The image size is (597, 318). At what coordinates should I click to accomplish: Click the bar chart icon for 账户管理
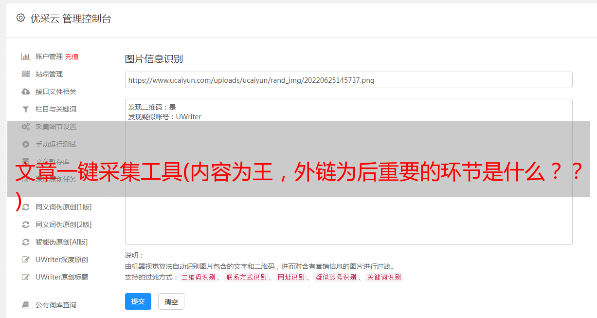click(x=26, y=56)
